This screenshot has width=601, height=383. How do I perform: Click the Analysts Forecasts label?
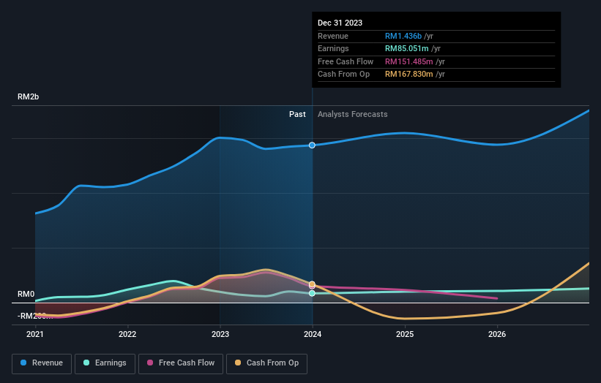tap(353, 114)
